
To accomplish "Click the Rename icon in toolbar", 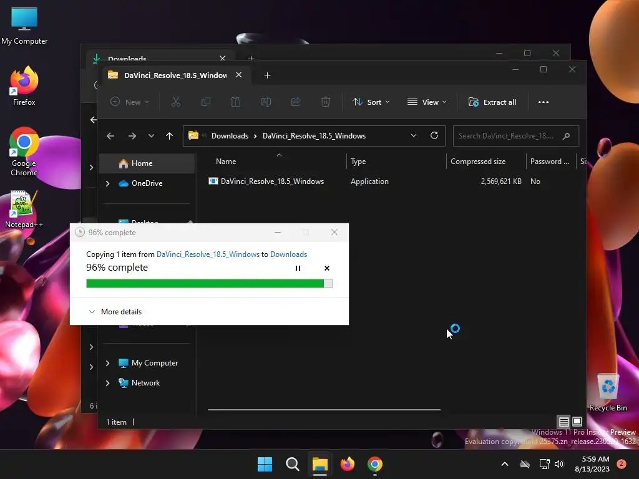I will point(266,102).
